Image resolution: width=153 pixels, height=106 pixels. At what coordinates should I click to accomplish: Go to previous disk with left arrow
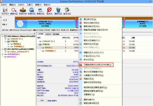click(x=4, y=20)
